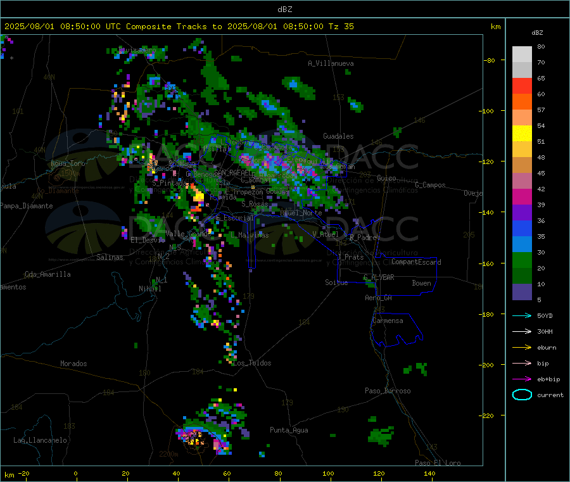The width and height of the screenshot is (570, 482).
Task: Click the G_ALVEAR city label
Action: point(379,277)
